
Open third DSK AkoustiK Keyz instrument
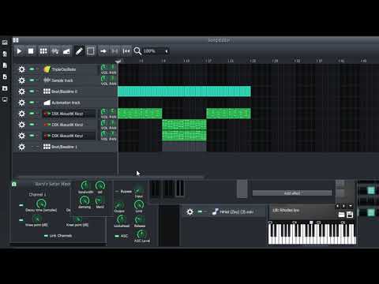(69, 136)
